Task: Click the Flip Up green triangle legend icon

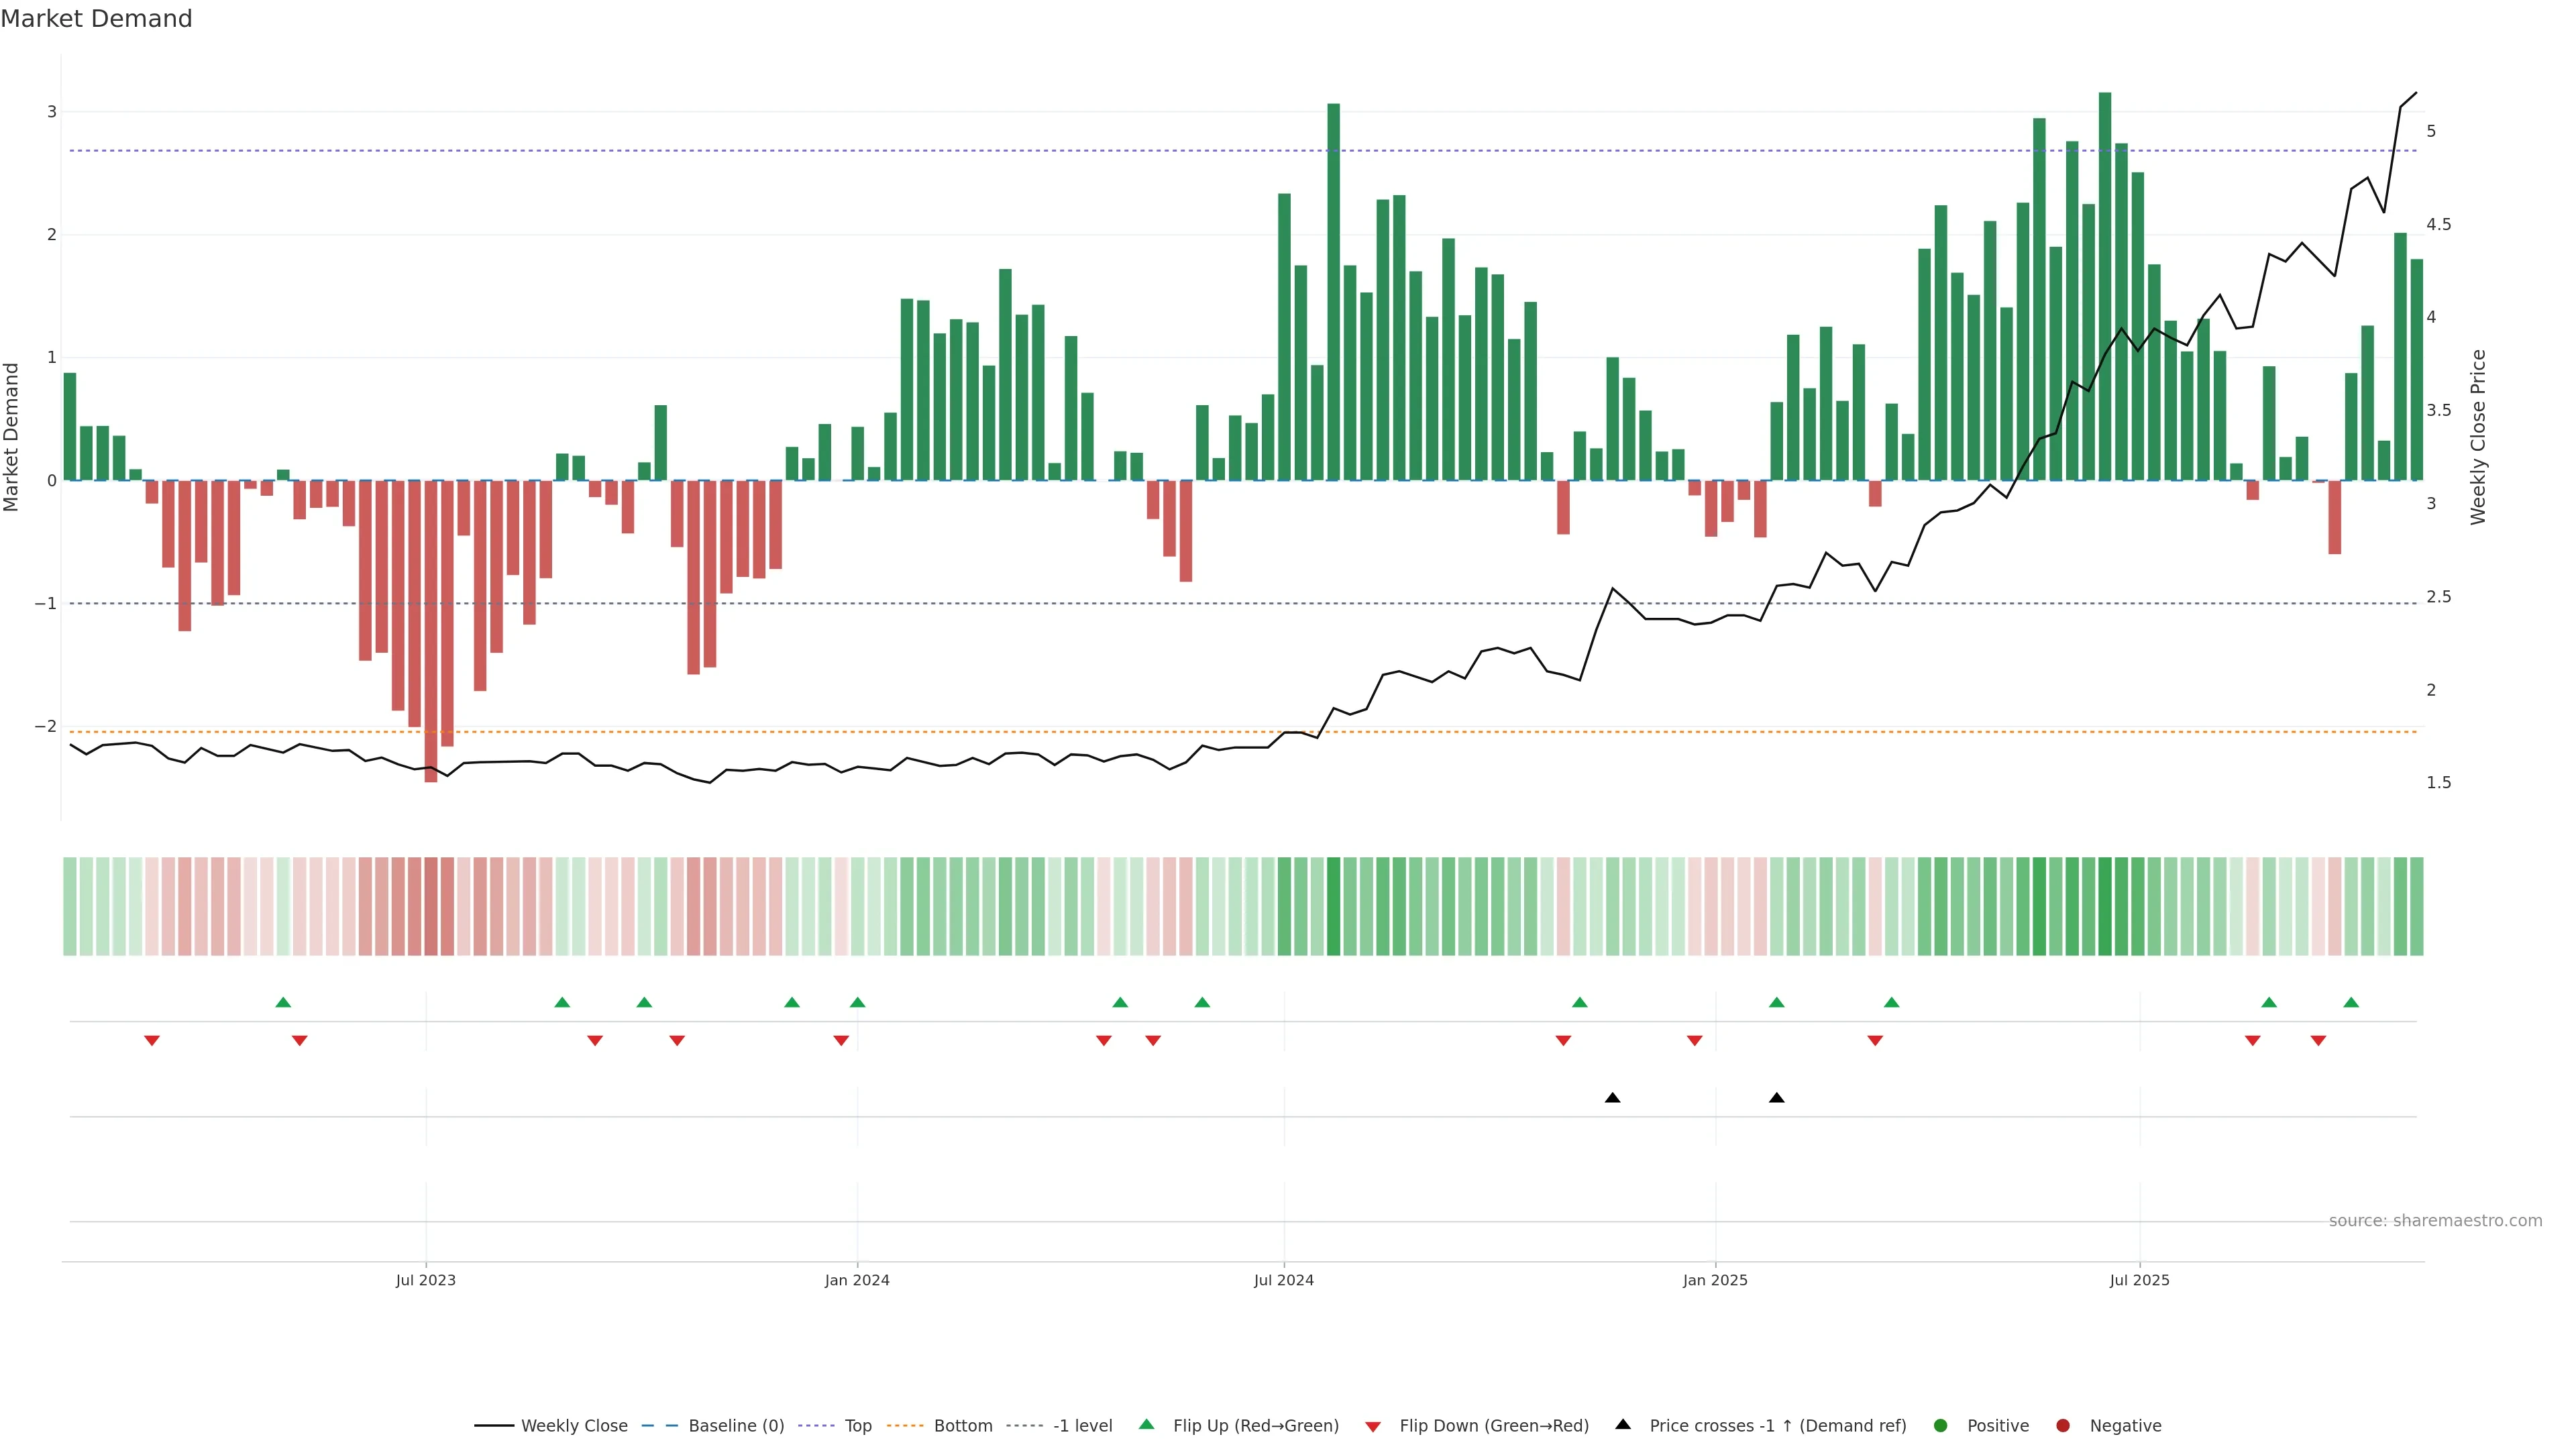Action: tap(1147, 1425)
